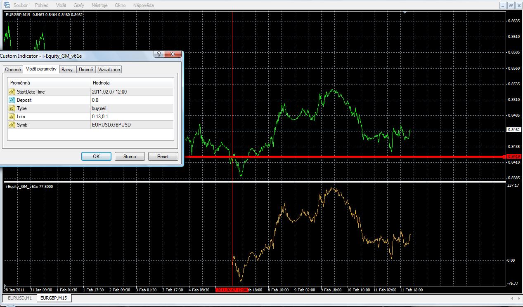Screen dimensions: 523x307
Task: Click the string icon beside Lots
Action: coord(12,117)
